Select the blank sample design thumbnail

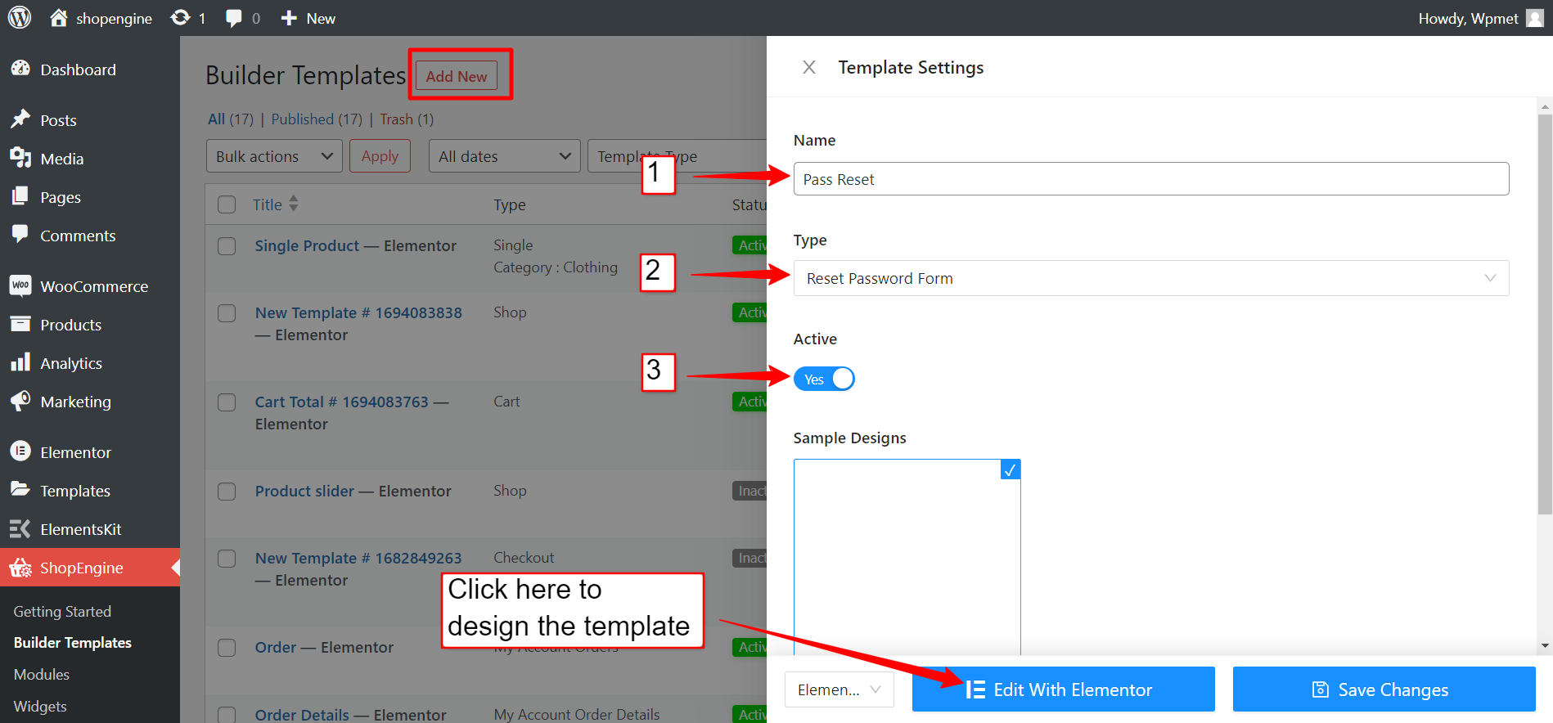[x=907, y=557]
